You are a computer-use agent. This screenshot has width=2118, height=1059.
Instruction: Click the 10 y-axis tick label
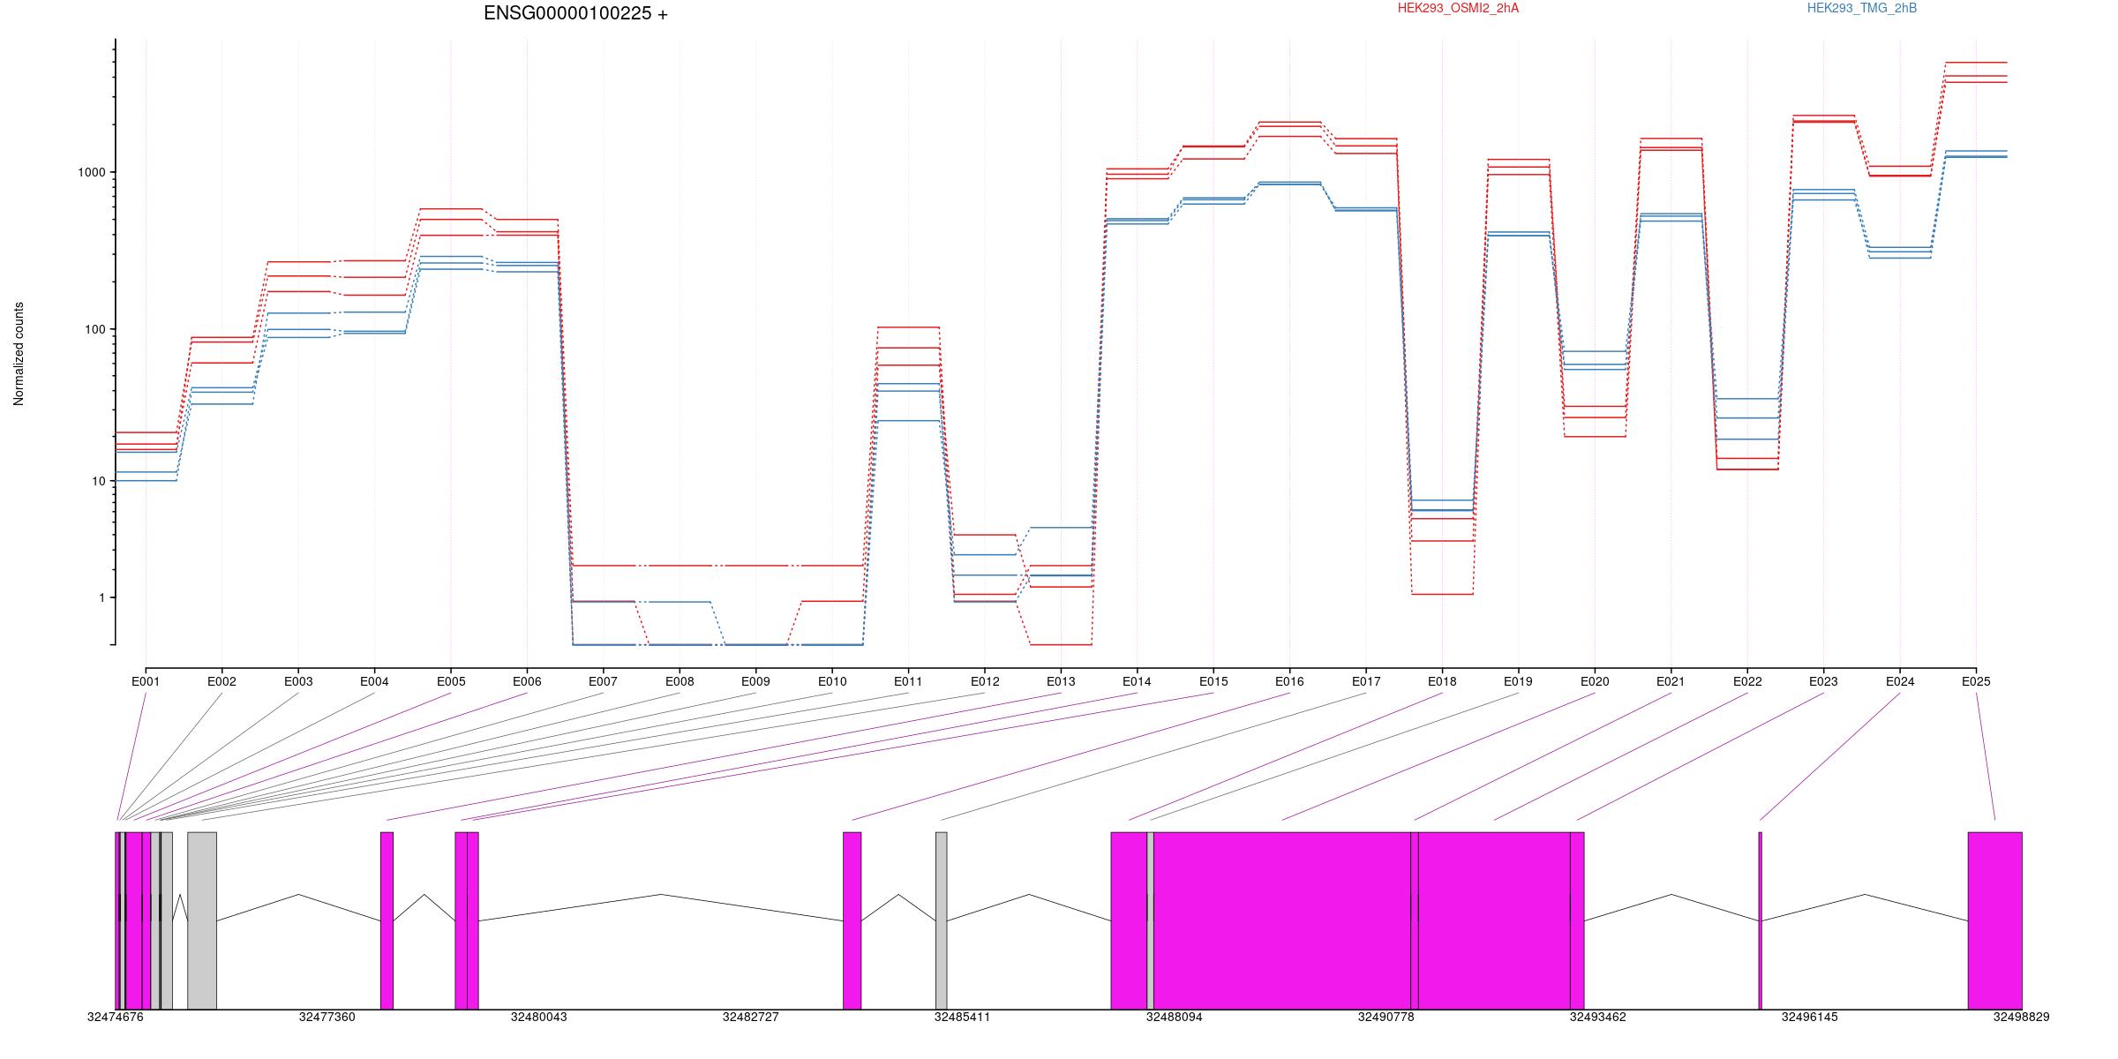98,481
